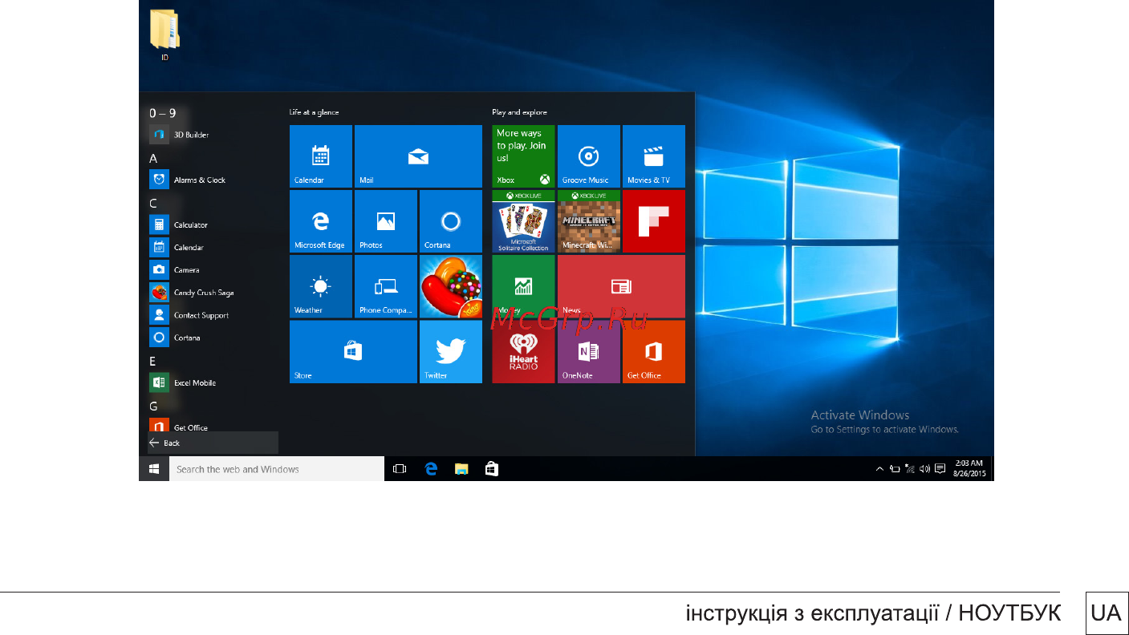
Task: Open the Xbox tile
Action: (x=523, y=156)
